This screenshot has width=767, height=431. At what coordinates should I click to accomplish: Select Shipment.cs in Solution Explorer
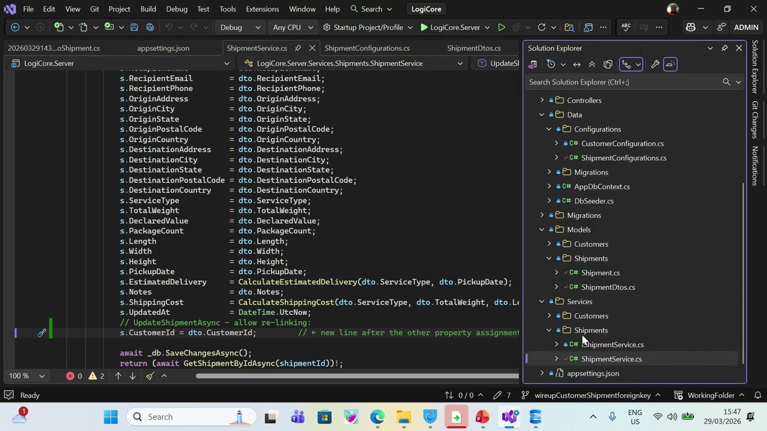click(x=600, y=273)
